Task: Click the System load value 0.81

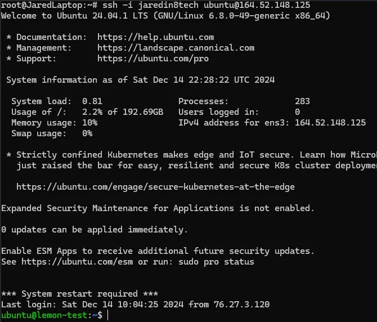Action: coord(92,101)
